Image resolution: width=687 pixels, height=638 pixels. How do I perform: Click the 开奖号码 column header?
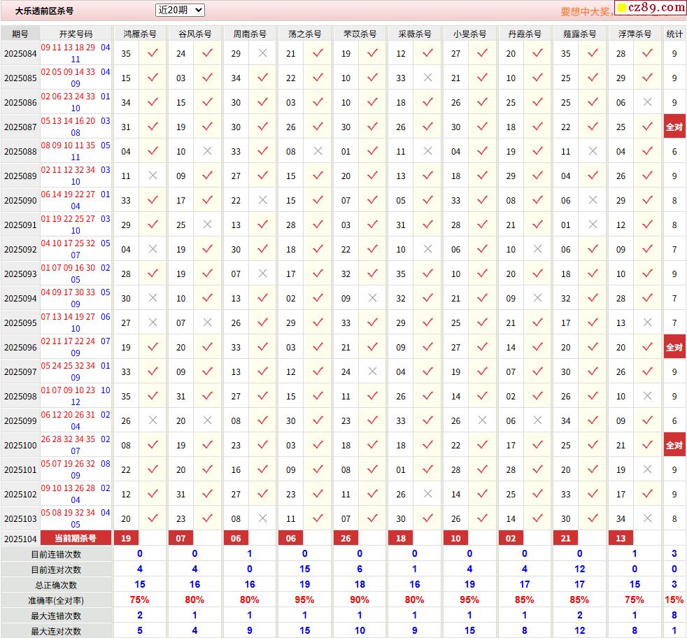pos(76,34)
